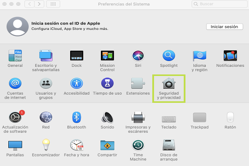This screenshot has height=166, width=249.
Task: Click the Iniciar sesión button
Action: 224,27
